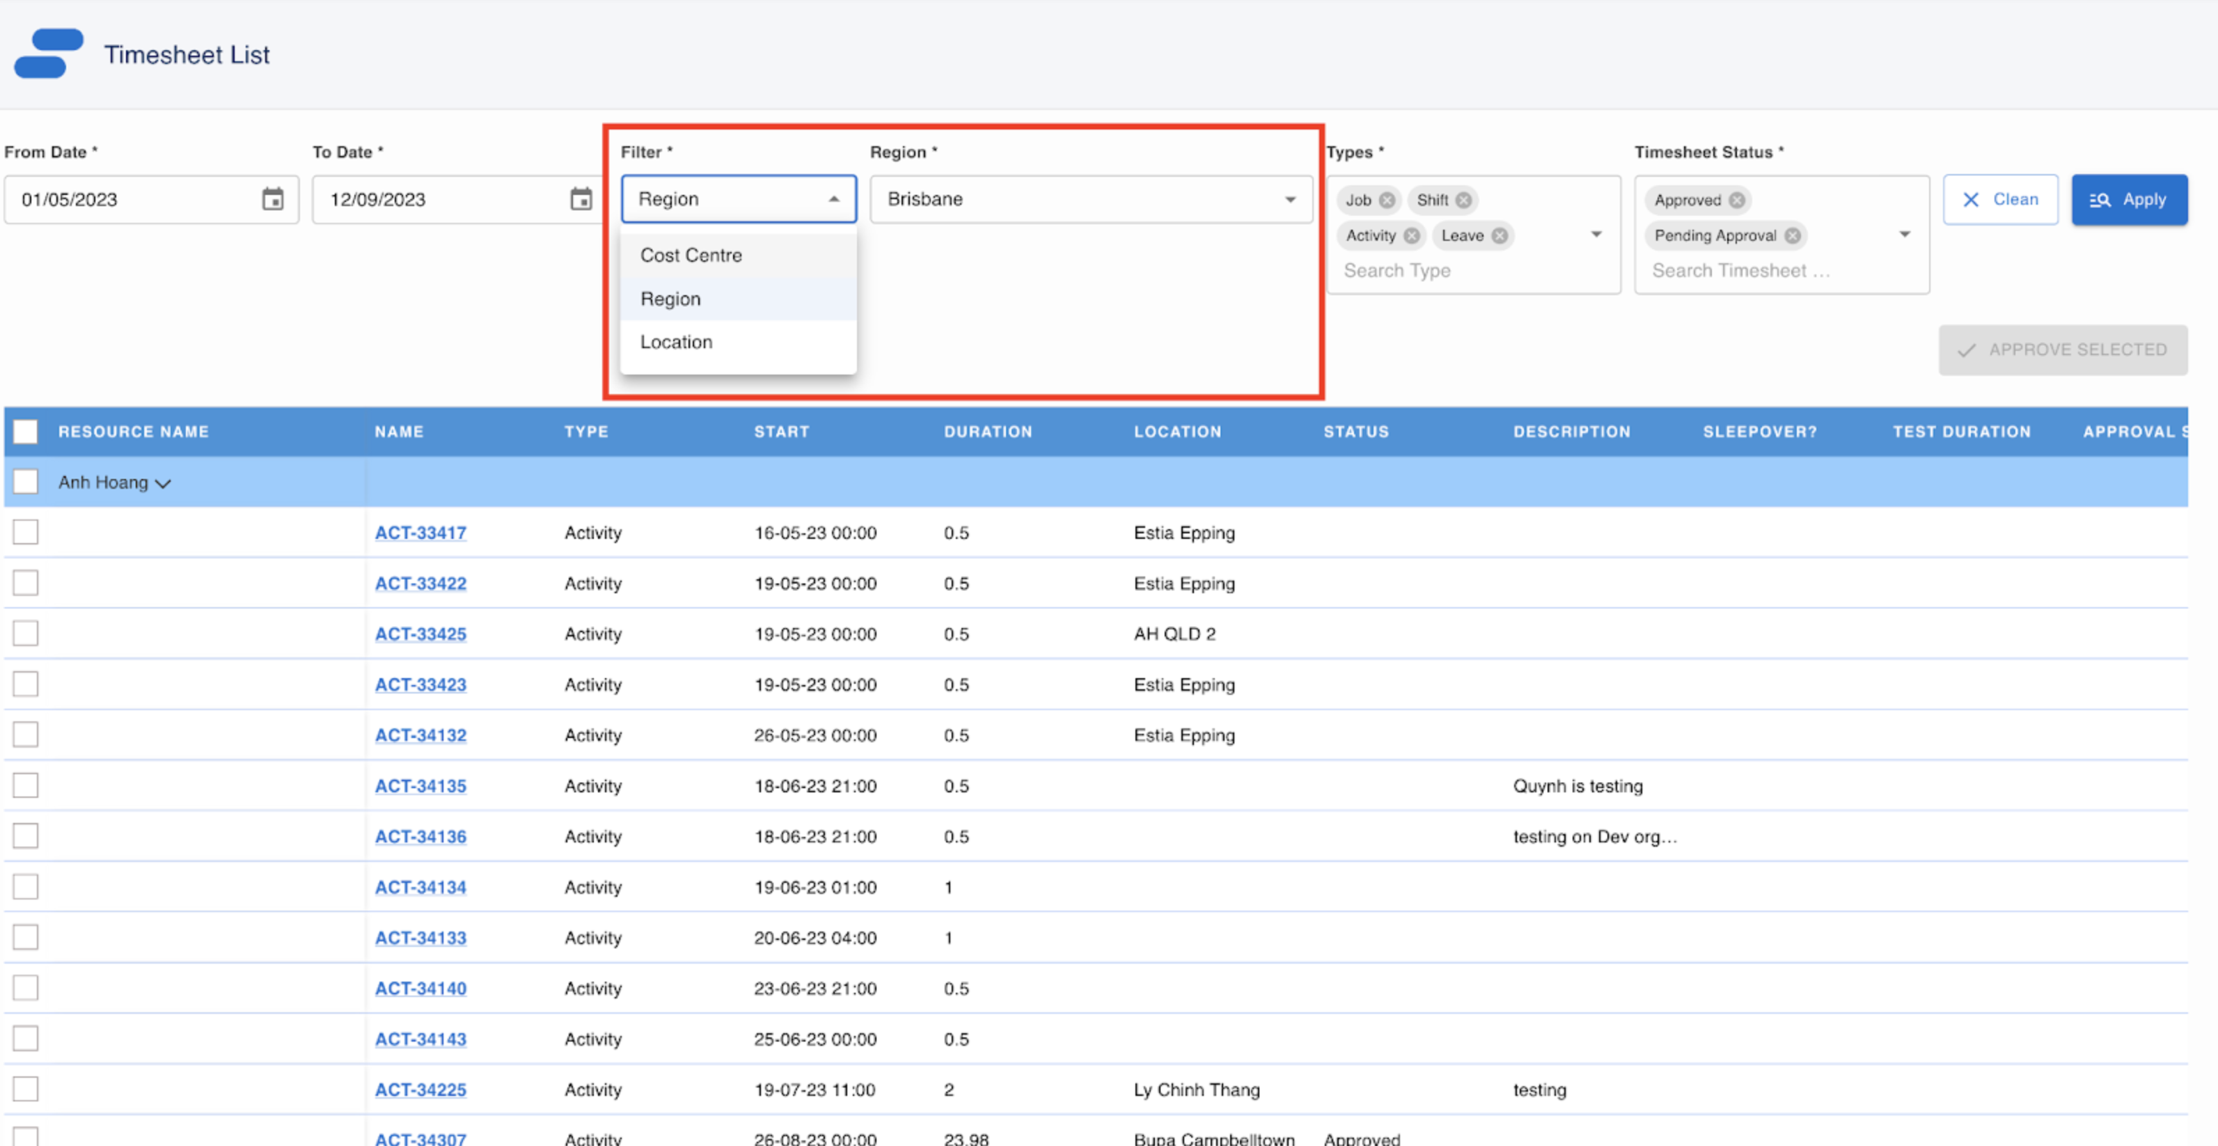Click the 'Ly Chinh Thang' location cell
This screenshot has height=1146, width=2218.
coord(1197,1090)
